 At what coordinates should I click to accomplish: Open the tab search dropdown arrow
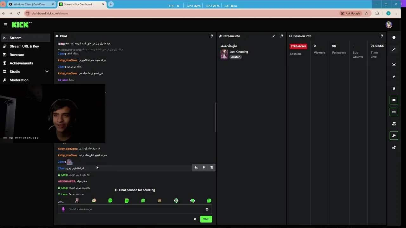pyautogui.click(x=3, y=4)
